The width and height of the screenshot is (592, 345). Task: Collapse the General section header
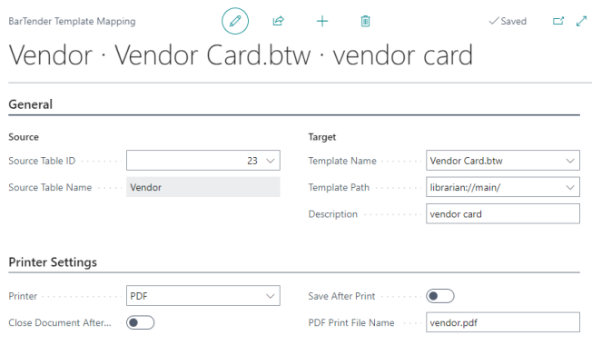tap(30, 104)
